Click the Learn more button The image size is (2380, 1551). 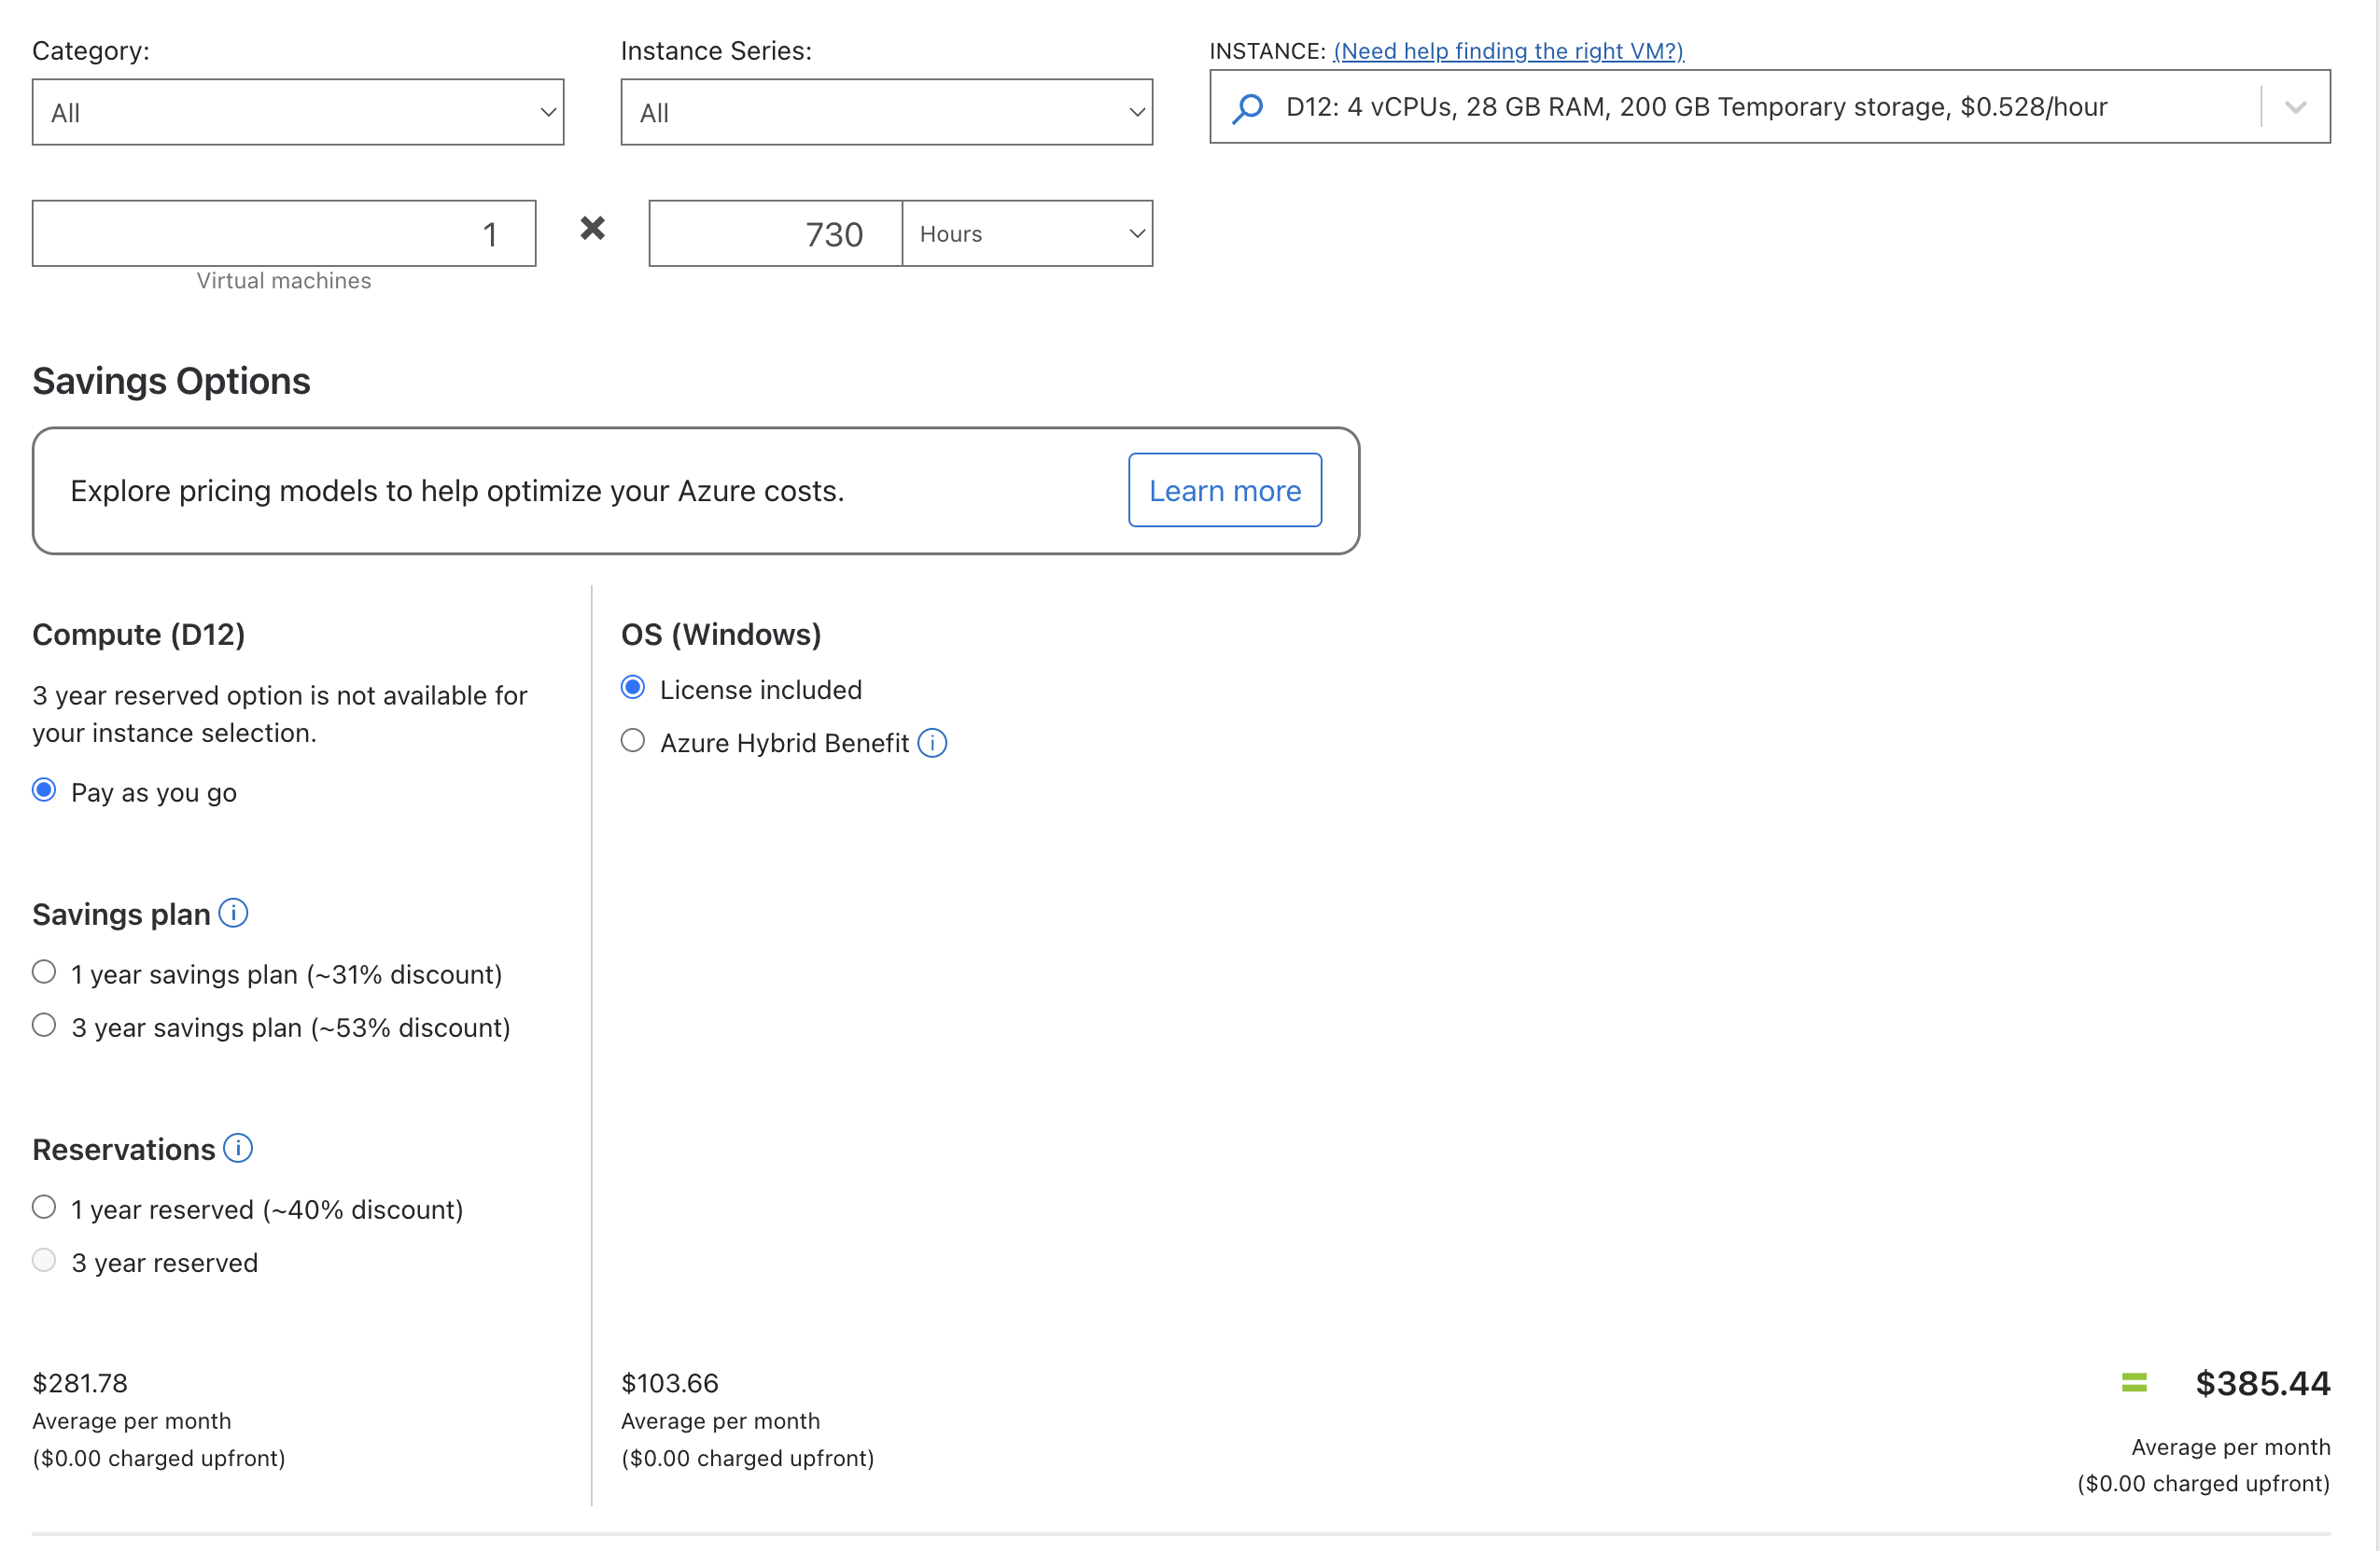(x=1224, y=490)
